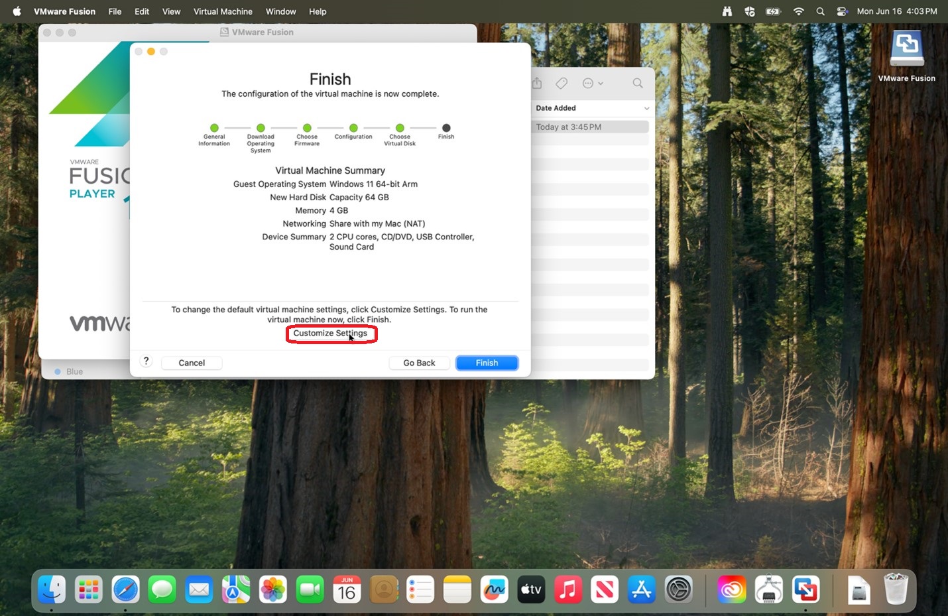Screen dimensions: 948x616
Task: Click the search magnifier in Finder window
Action: (638, 83)
